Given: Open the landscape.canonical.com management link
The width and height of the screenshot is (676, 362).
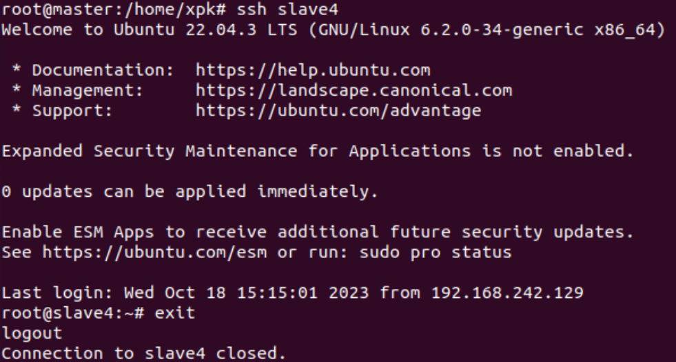Looking at the screenshot, I should point(353,90).
